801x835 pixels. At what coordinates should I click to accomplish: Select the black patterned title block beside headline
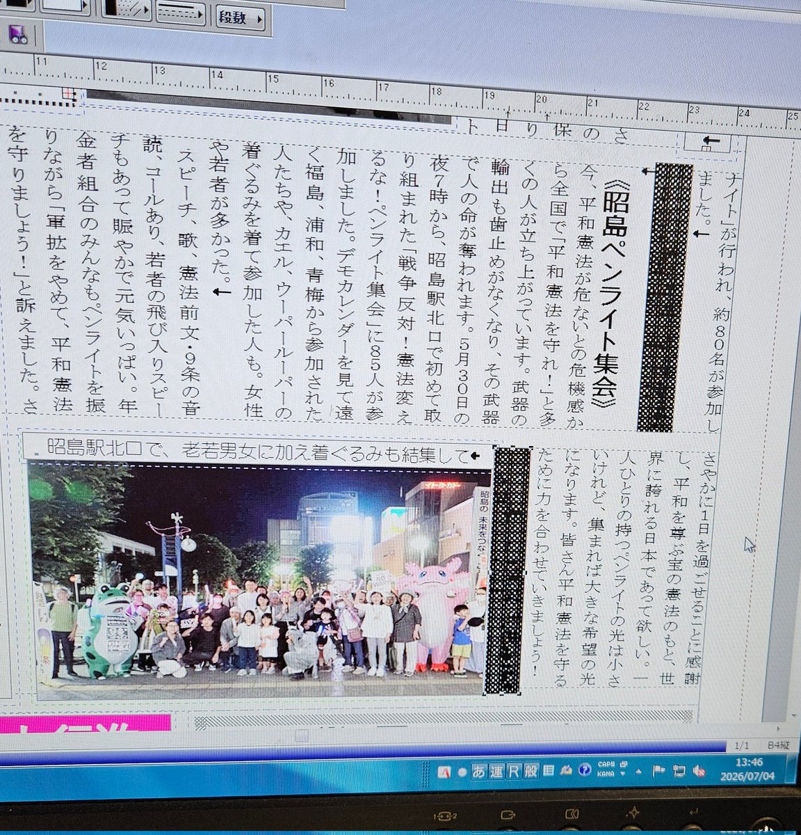pyautogui.click(x=664, y=297)
